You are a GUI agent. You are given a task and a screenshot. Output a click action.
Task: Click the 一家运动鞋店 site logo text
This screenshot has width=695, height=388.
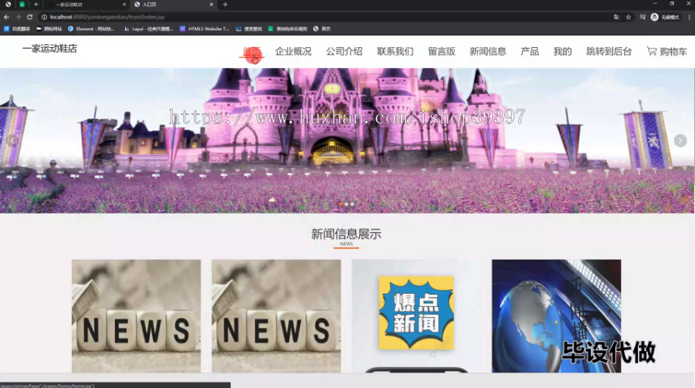[x=49, y=49]
